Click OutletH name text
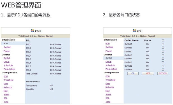 [128, 69]
